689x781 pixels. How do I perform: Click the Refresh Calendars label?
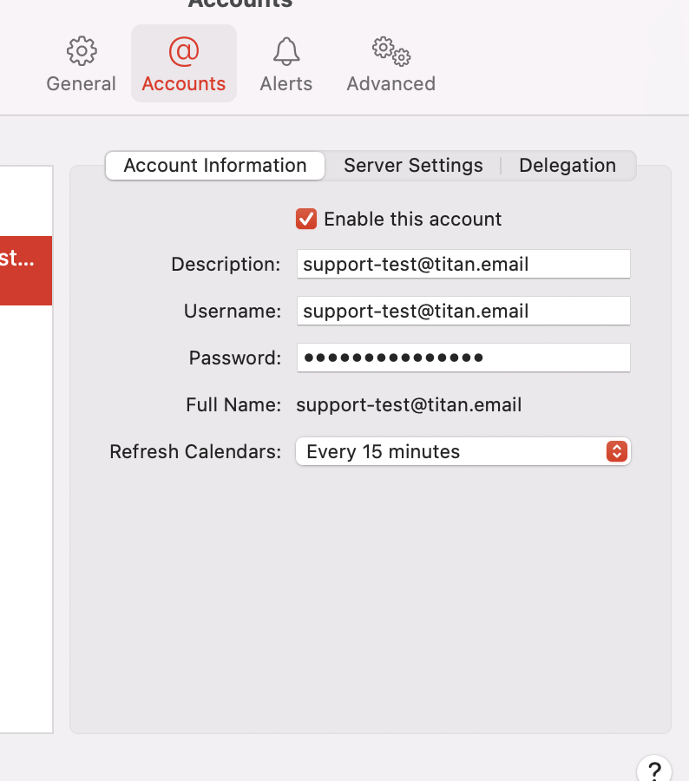coord(195,451)
